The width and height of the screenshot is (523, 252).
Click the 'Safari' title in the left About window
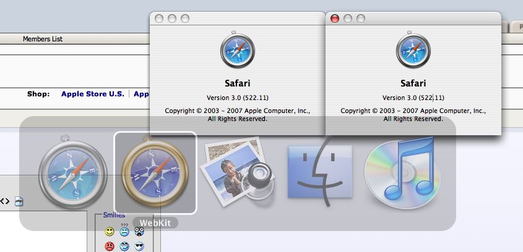(238, 83)
